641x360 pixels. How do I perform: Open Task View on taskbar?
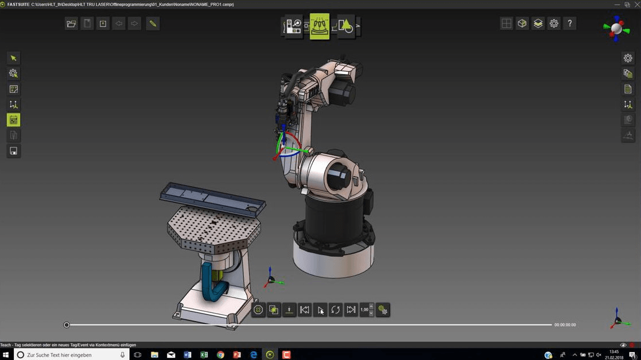(x=138, y=355)
